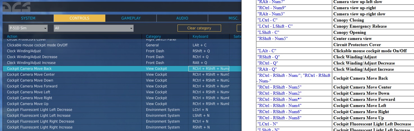
Task: Switch to the MISC. tab
Action: click(x=225, y=18)
